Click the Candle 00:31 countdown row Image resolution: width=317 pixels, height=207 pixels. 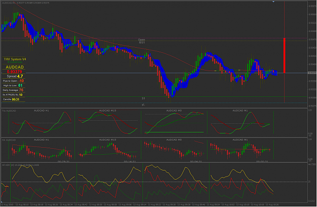(x=11, y=99)
